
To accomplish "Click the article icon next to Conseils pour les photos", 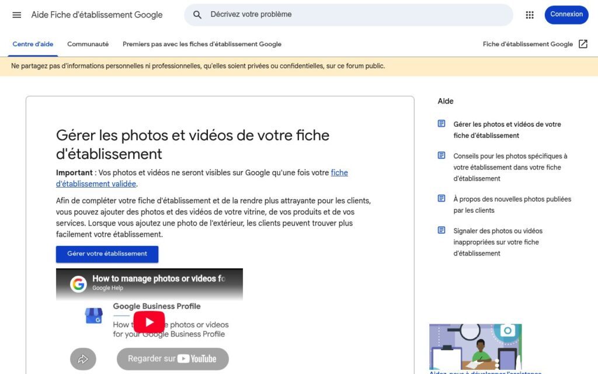I will click(x=441, y=155).
